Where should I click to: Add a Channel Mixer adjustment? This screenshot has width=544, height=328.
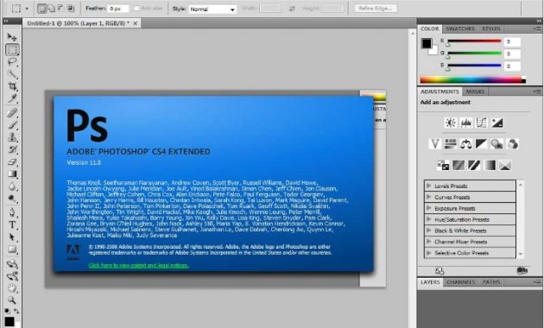click(512, 143)
